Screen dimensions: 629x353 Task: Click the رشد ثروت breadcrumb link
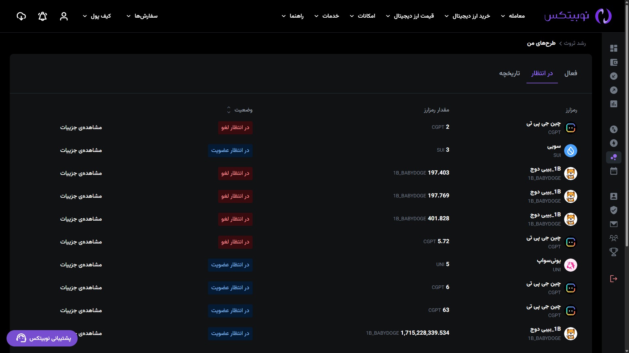[x=575, y=43]
